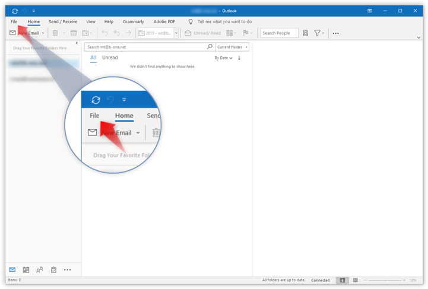Select the Unread messages filter
This screenshot has width=428, height=289.
110,58
